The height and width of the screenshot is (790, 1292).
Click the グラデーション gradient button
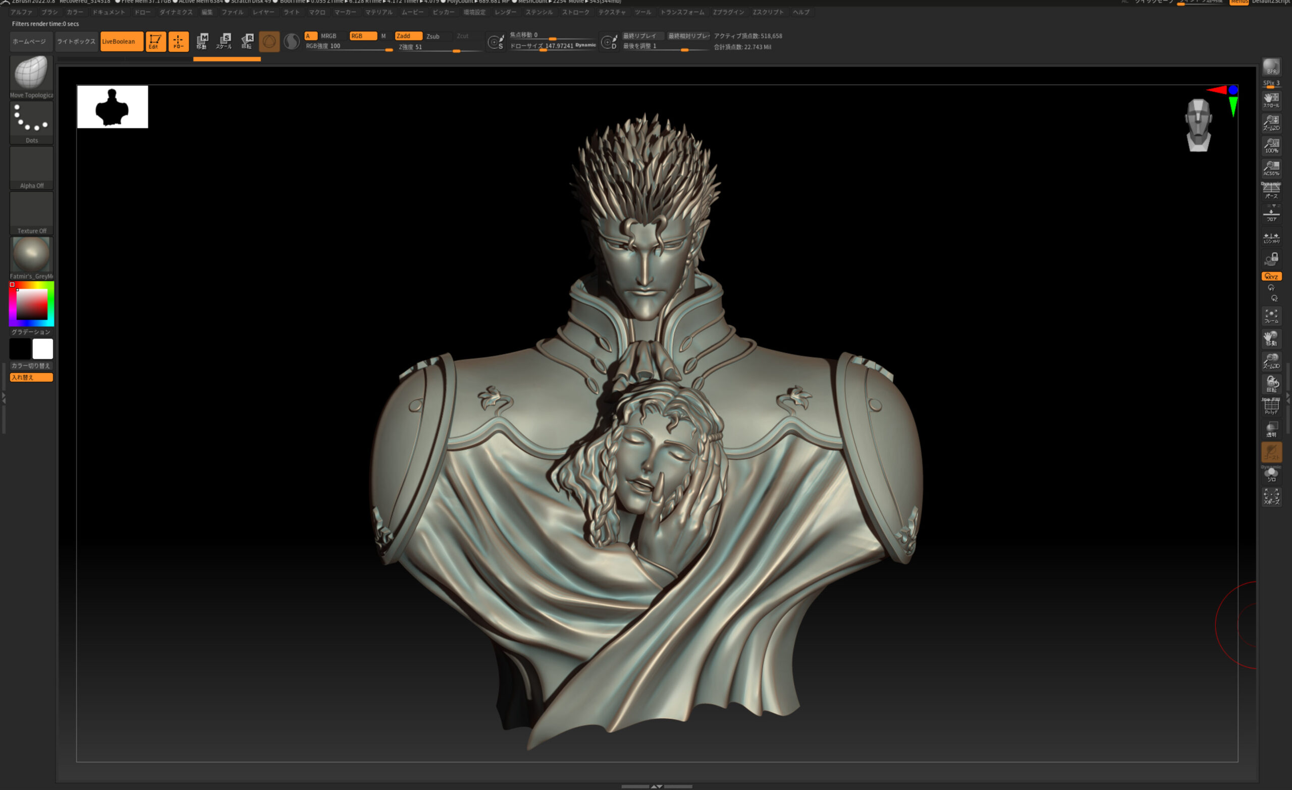coord(31,332)
